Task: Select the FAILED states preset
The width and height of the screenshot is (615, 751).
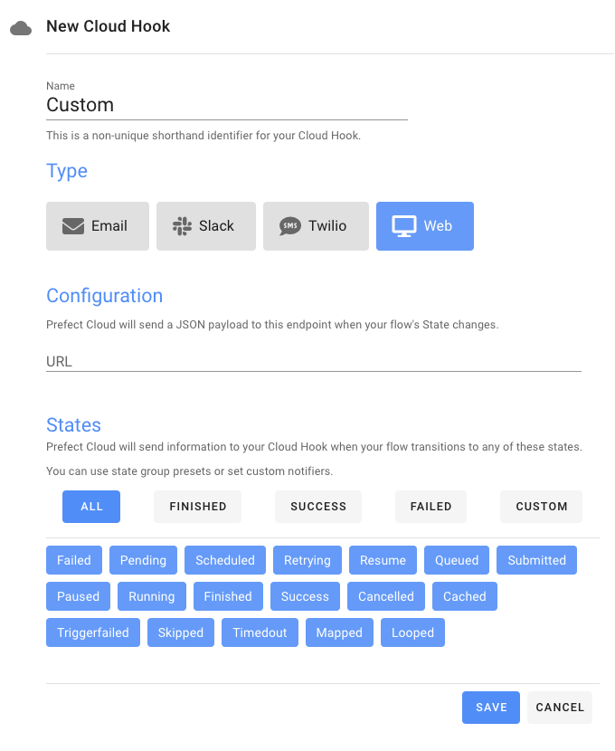Action: [430, 507]
